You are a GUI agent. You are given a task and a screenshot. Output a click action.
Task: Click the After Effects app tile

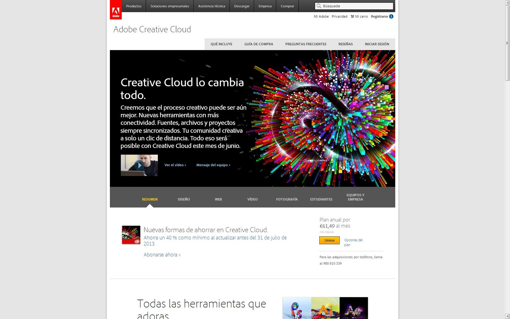[x=354, y=308]
